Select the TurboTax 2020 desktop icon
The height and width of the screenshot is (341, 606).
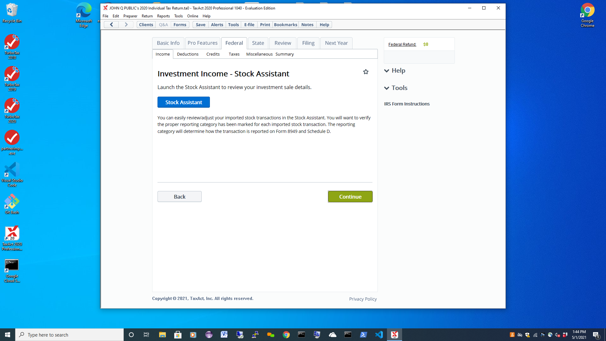[x=12, y=111]
